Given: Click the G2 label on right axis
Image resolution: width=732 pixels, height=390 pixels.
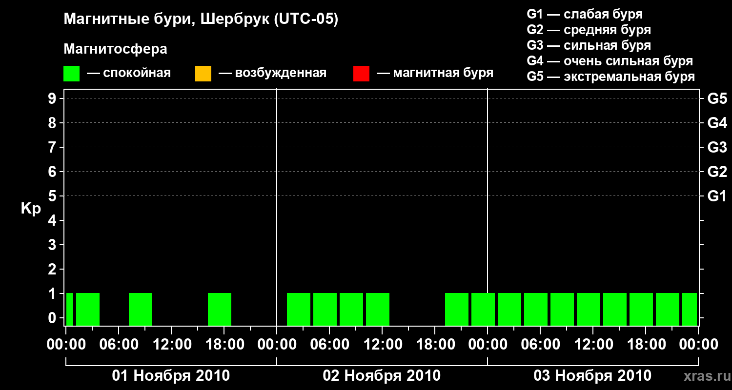Looking at the screenshot, I should click(717, 172).
